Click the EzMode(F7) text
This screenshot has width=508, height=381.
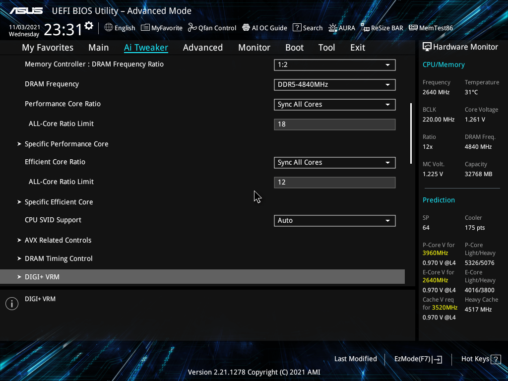pyautogui.click(x=412, y=359)
